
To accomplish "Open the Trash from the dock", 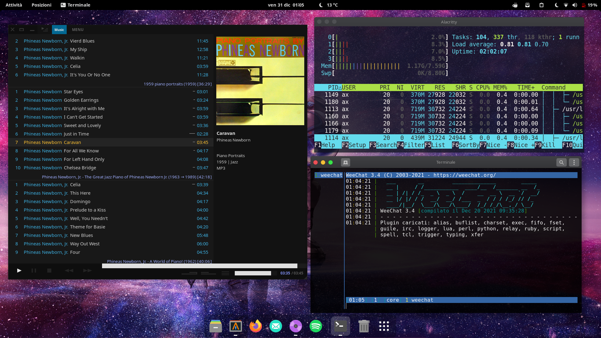I will 364,326.
